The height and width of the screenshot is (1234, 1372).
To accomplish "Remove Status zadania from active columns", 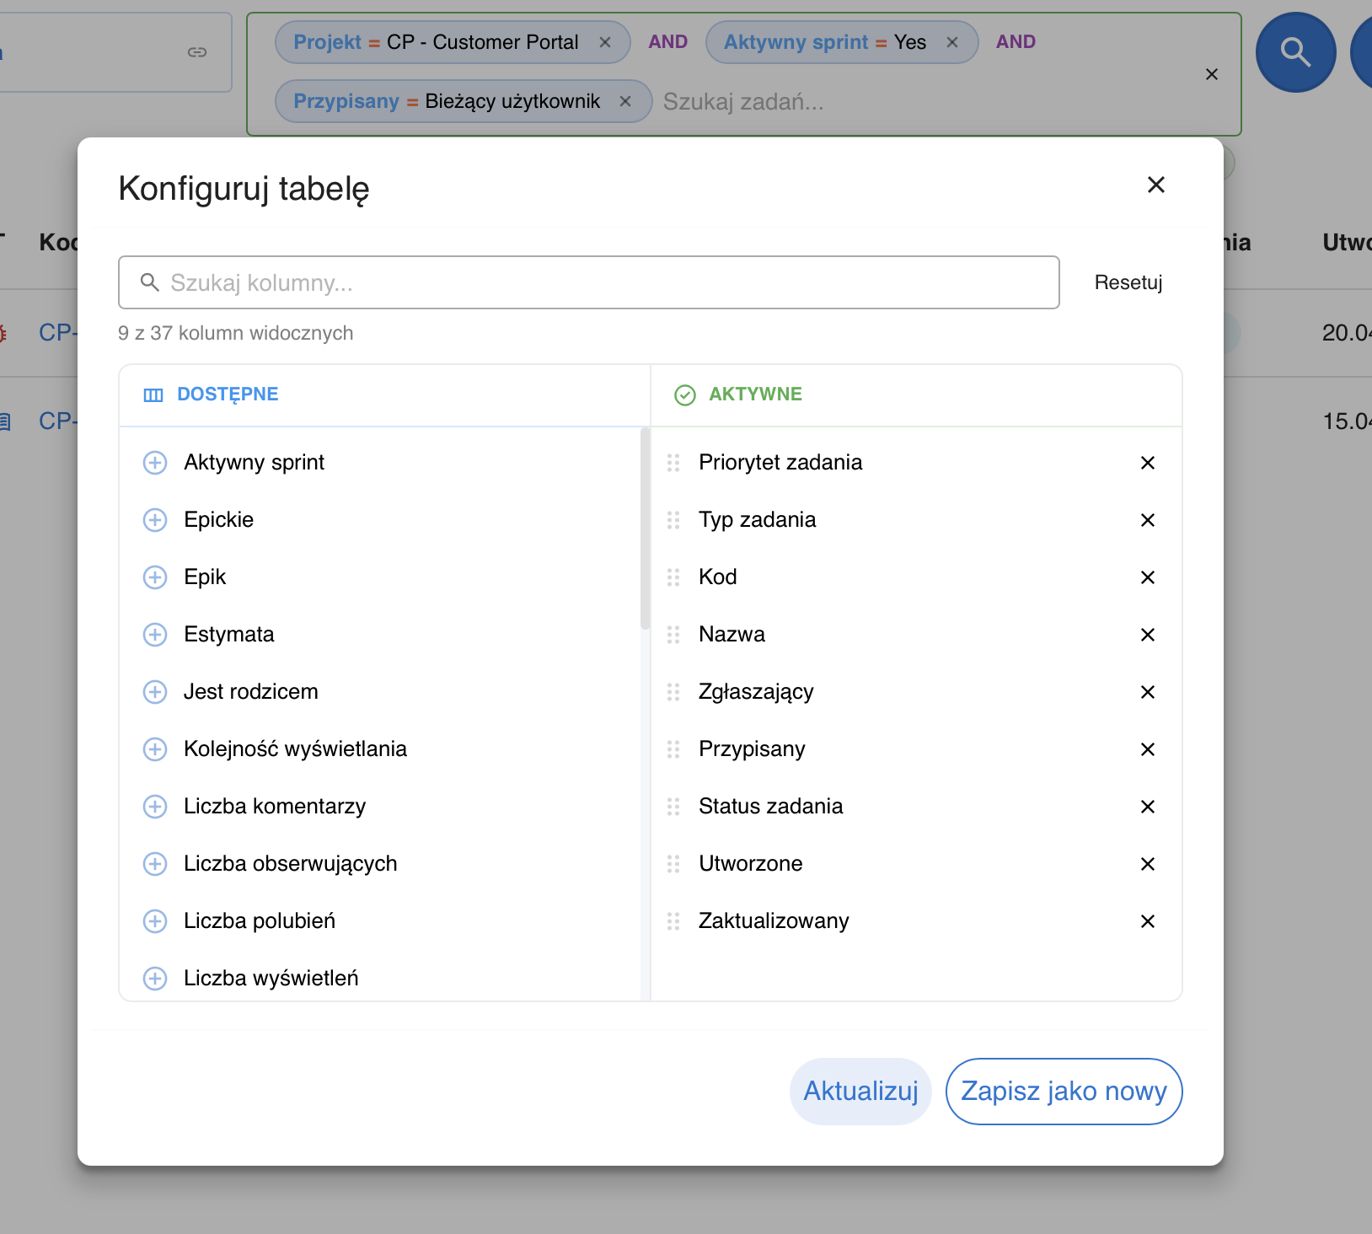I will [1148, 807].
